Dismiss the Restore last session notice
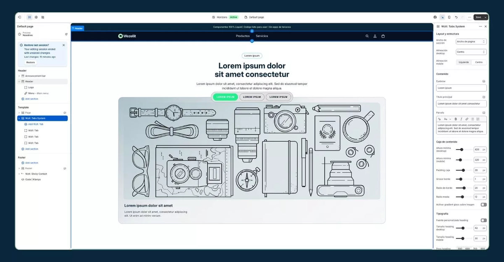Image resolution: width=504 pixels, height=262 pixels. [64, 45]
